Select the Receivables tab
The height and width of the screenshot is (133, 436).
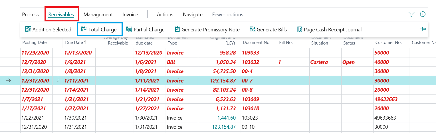(61, 15)
